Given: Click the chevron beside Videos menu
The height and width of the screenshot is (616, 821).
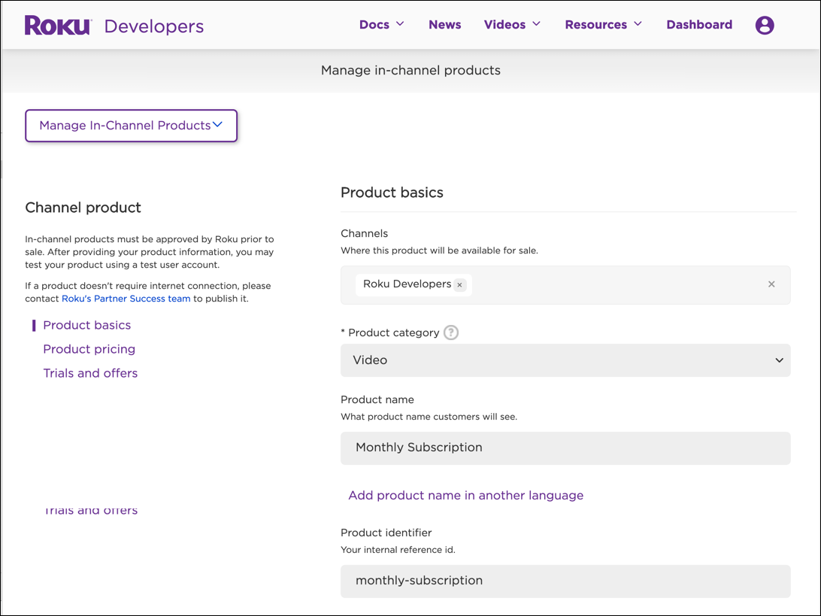Looking at the screenshot, I should [538, 24].
